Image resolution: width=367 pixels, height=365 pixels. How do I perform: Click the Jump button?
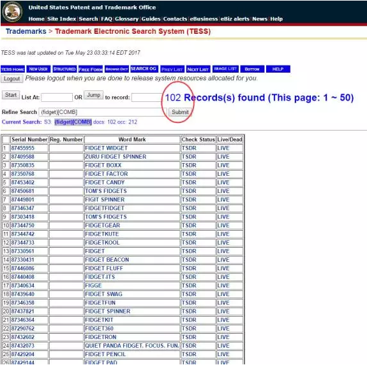(94, 95)
